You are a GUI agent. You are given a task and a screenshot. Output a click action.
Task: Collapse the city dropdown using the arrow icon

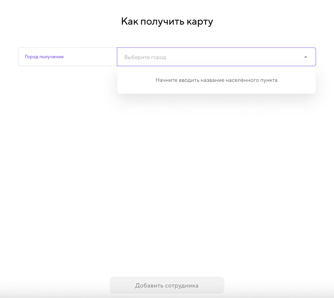[306, 57]
